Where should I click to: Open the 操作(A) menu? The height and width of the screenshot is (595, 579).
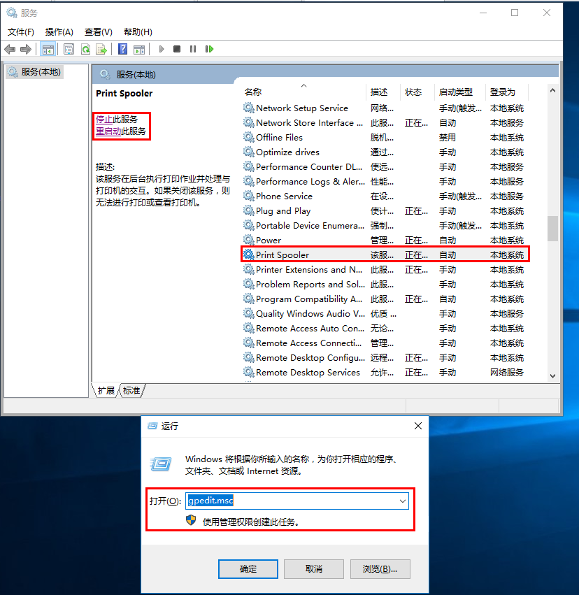(59, 32)
